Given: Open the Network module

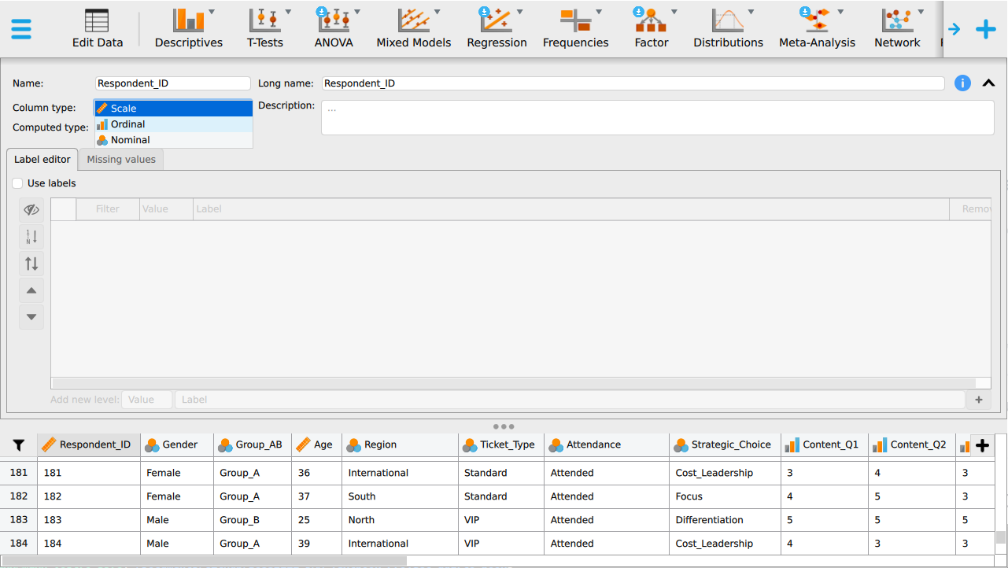Looking at the screenshot, I should point(897,29).
